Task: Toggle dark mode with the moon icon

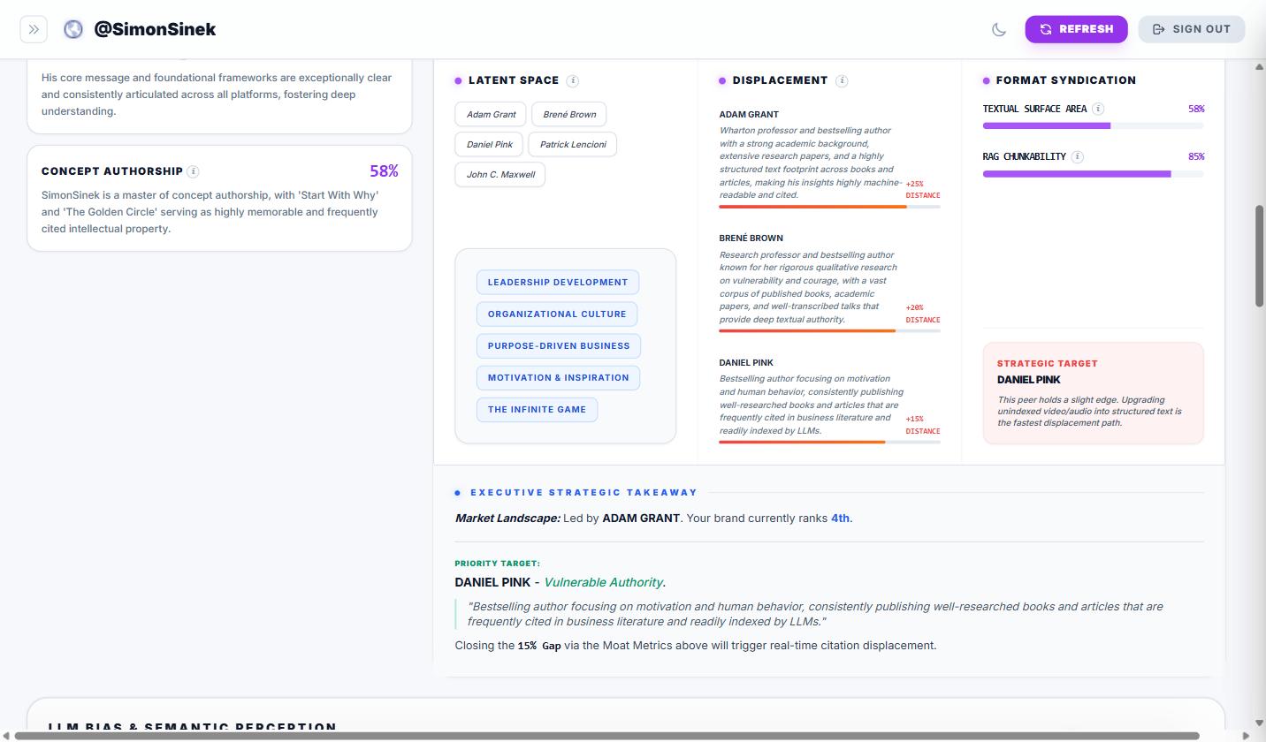Action: (x=999, y=28)
